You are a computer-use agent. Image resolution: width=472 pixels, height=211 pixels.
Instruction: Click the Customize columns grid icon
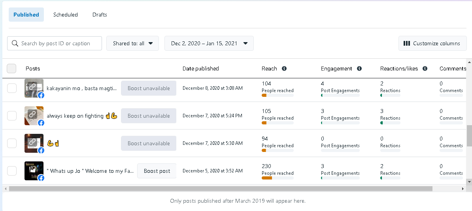point(406,43)
